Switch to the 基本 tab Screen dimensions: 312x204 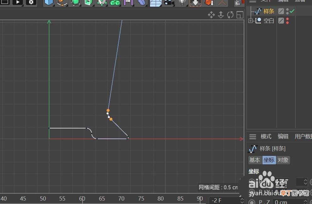click(255, 160)
